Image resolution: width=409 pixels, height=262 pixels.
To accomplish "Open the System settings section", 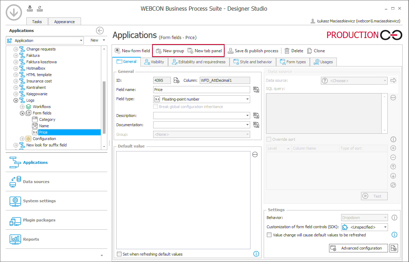I will [x=56, y=201].
